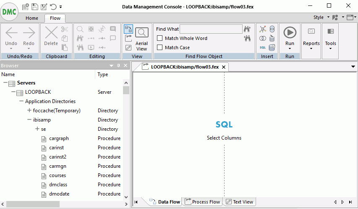Screen dimensions: 358x209
Task: Switch to the Text View bottom tab
Action: point(239,202)
